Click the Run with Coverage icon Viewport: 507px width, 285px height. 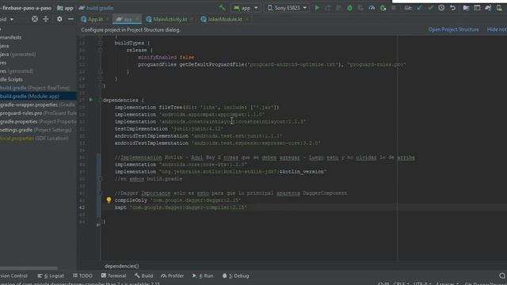click(x=360, y=8)
